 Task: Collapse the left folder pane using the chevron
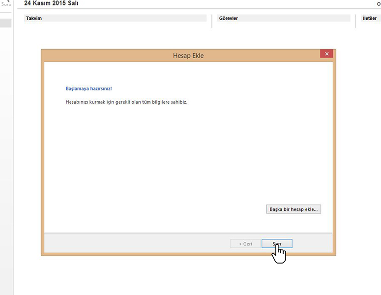coord(7,1)
